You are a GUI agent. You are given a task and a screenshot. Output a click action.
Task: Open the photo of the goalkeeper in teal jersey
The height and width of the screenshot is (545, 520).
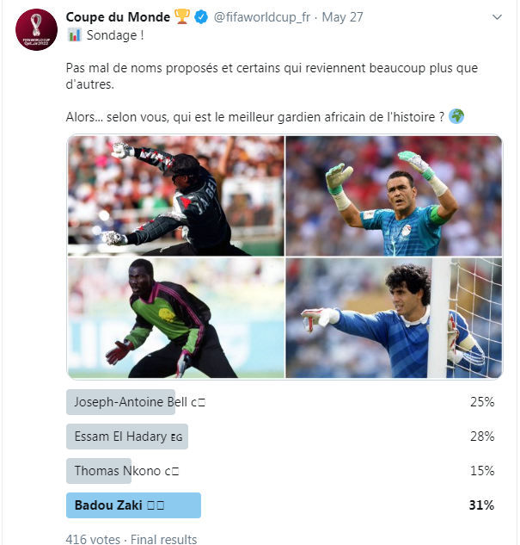pos(394,195)
